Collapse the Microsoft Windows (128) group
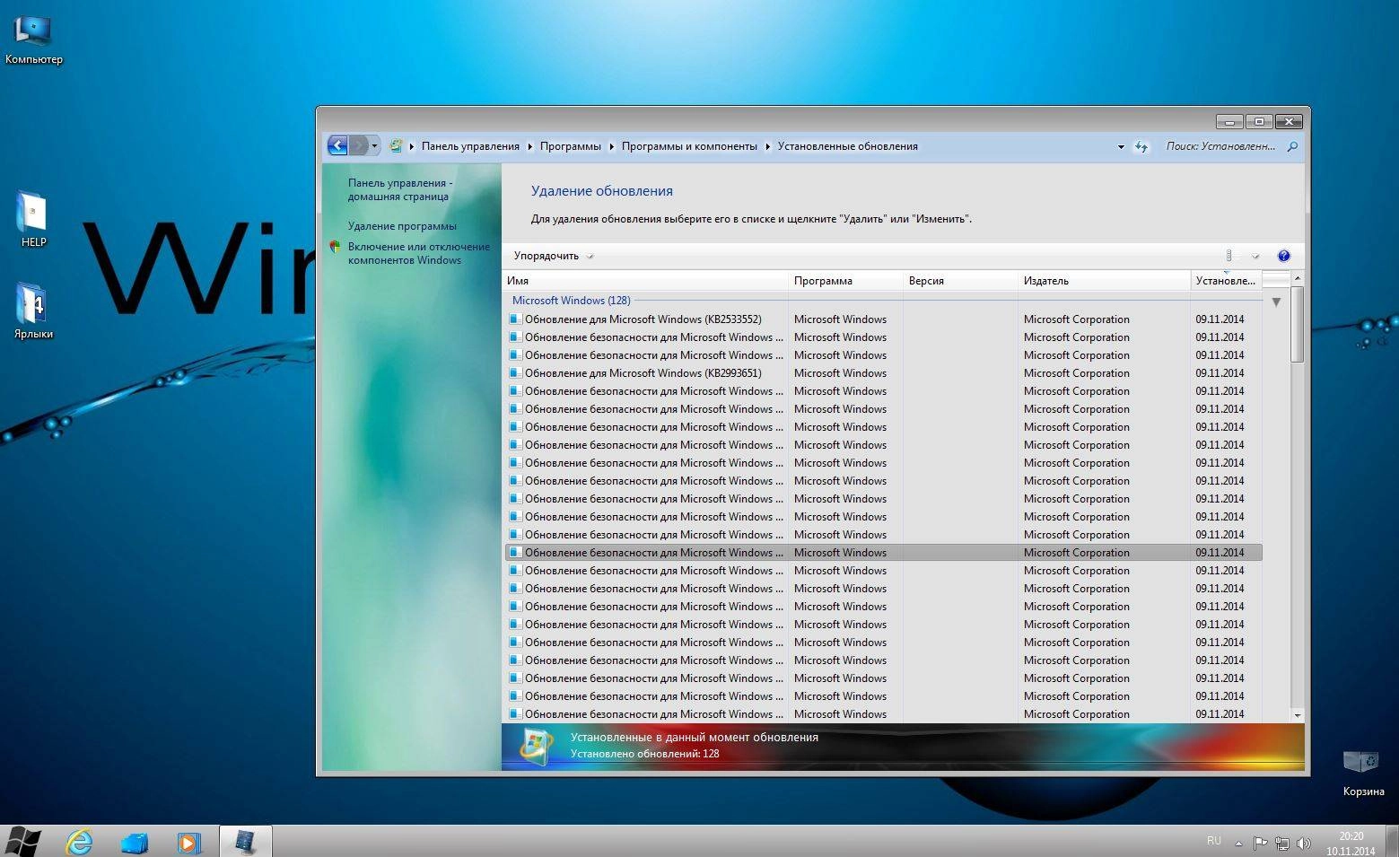This screenshot has height=857, width=1399. (571, 301)
